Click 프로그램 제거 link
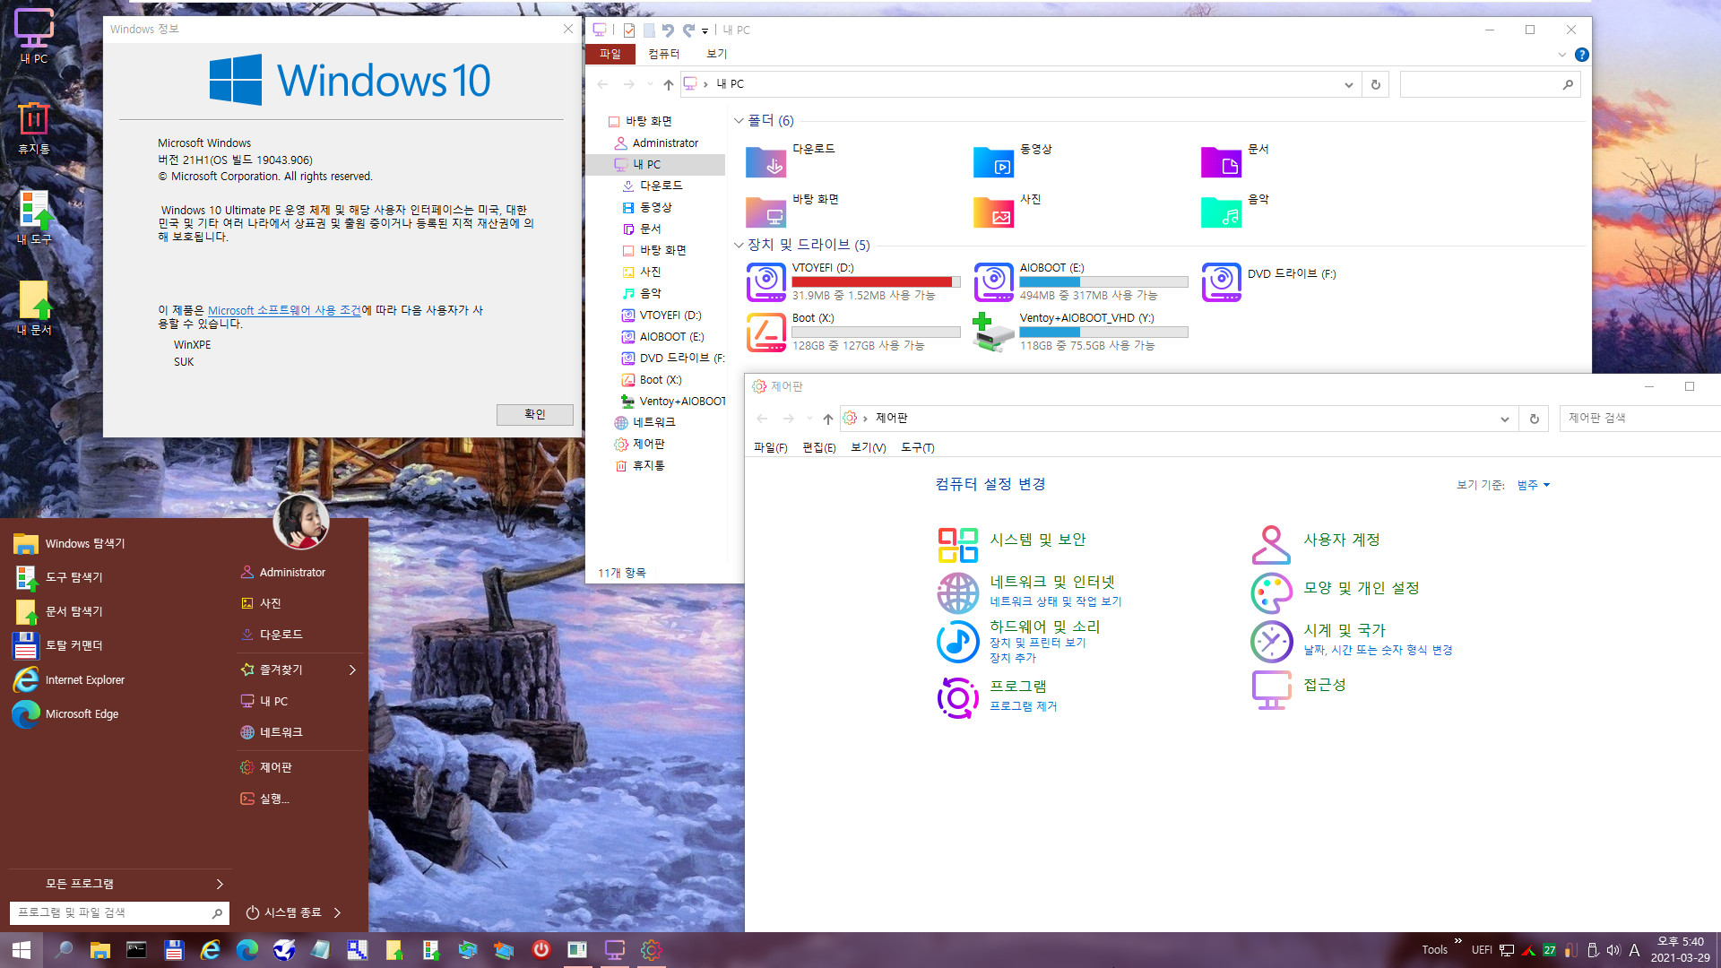The height and width of the screenshot is (968, 1721). tap(1023, 706)
